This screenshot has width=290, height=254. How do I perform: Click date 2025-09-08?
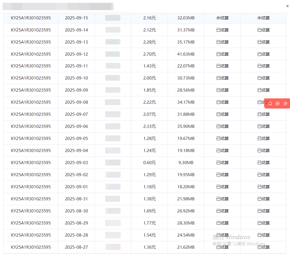coord(77,102)
